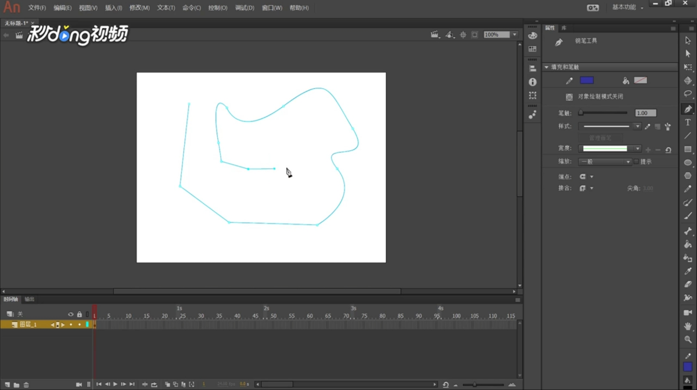Screen dimensions: 697x390
Task: Step forward one frame button
Action: [x=123, y=384]
